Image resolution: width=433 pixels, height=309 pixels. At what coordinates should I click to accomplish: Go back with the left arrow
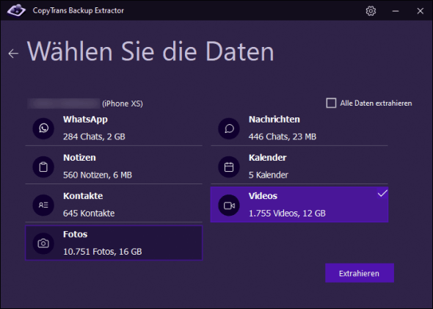click(13, 54)
